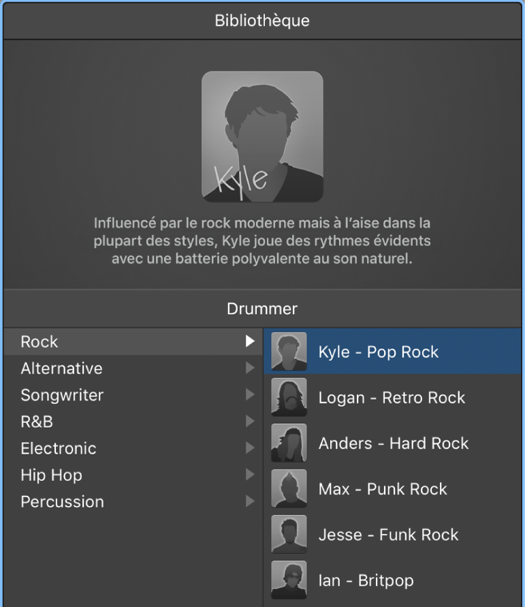Click Max's mohawk drummer avatar icon
Image resolution: width=525 pixels, height=607 pixels.
[289, 488]
